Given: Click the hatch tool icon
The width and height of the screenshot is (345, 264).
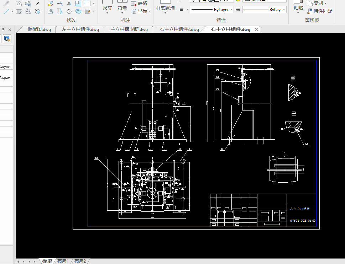Looking at the screenshot, I should 19,11.
